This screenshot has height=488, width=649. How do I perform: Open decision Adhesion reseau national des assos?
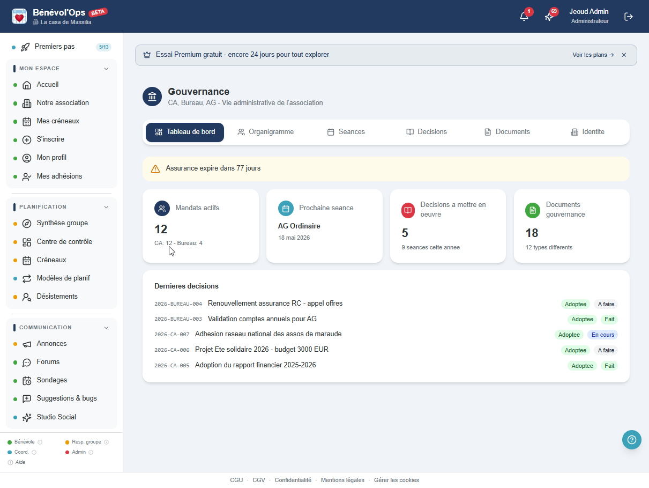[268, 334]
